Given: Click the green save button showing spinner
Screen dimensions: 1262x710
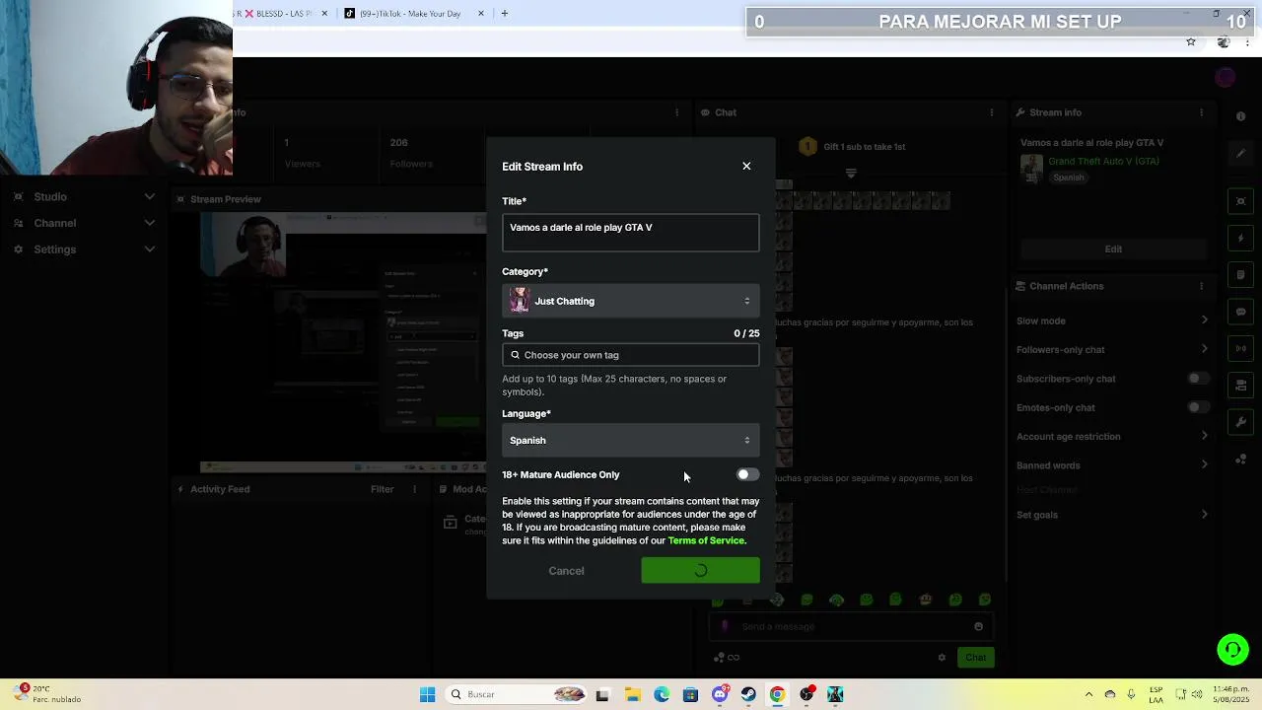Looking at the screenshot, I should coord(700,570).
